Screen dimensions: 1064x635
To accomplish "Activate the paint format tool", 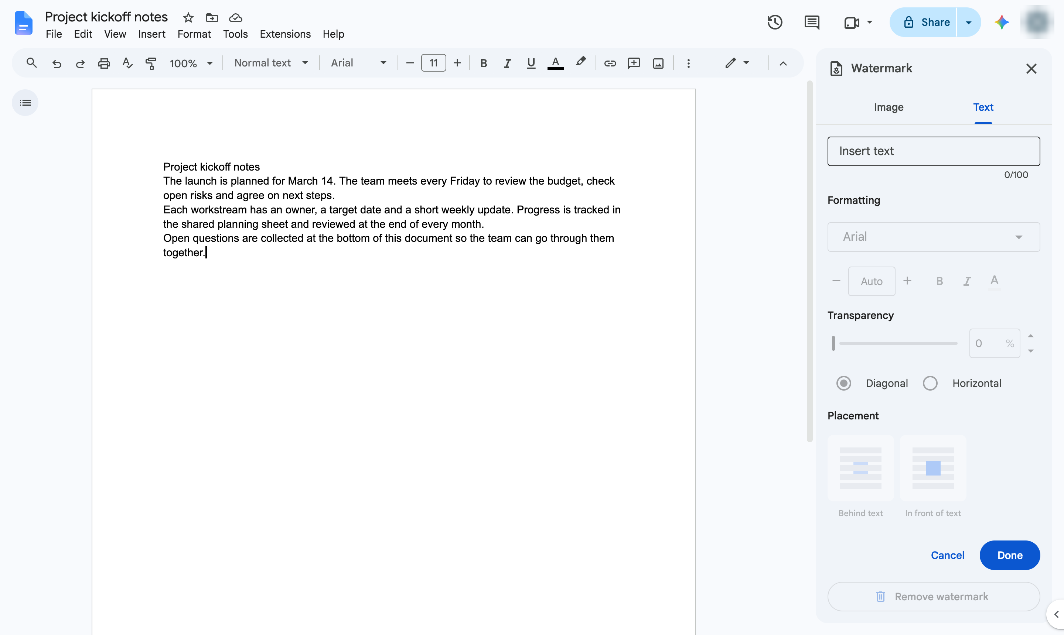I will [x=151, y=63].
